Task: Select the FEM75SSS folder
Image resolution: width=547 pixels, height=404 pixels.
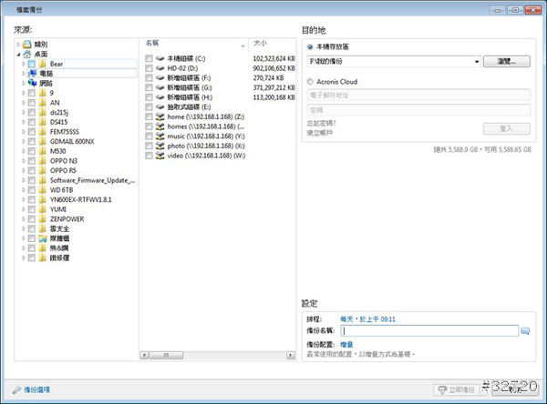Action: click(65, 132)
